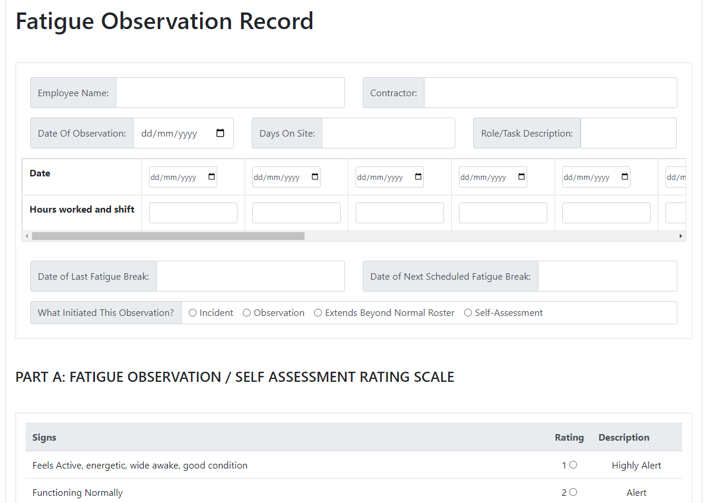Click Date of Next Scheduled Fatigue Break field

point(607,276)
